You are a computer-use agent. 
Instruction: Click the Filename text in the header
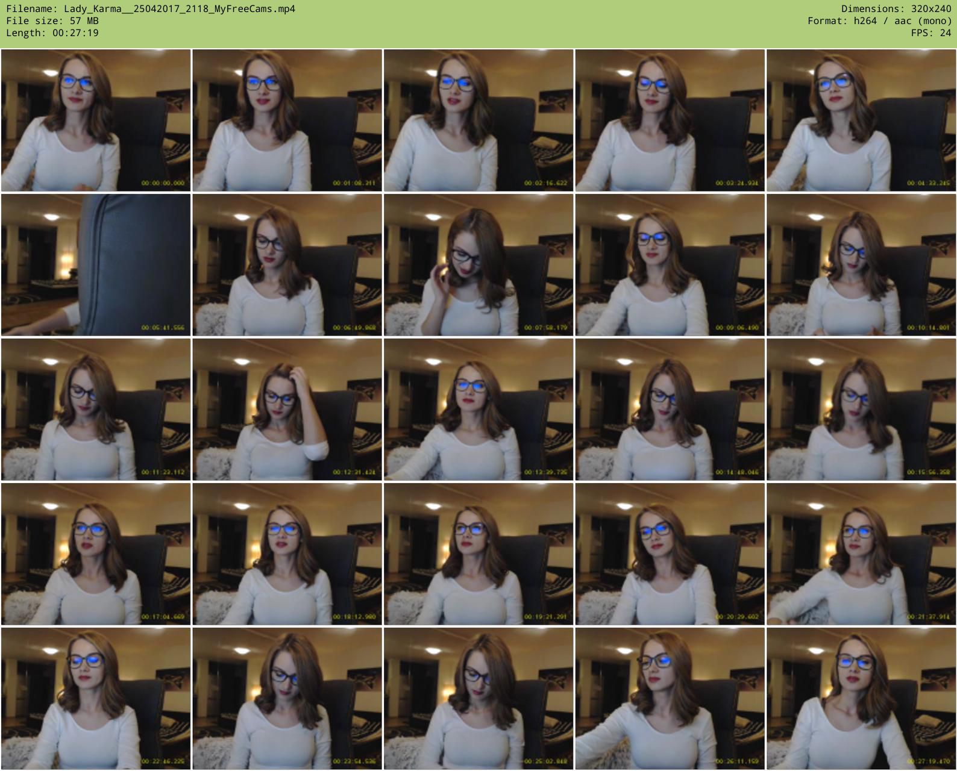[x=151, y=9]
